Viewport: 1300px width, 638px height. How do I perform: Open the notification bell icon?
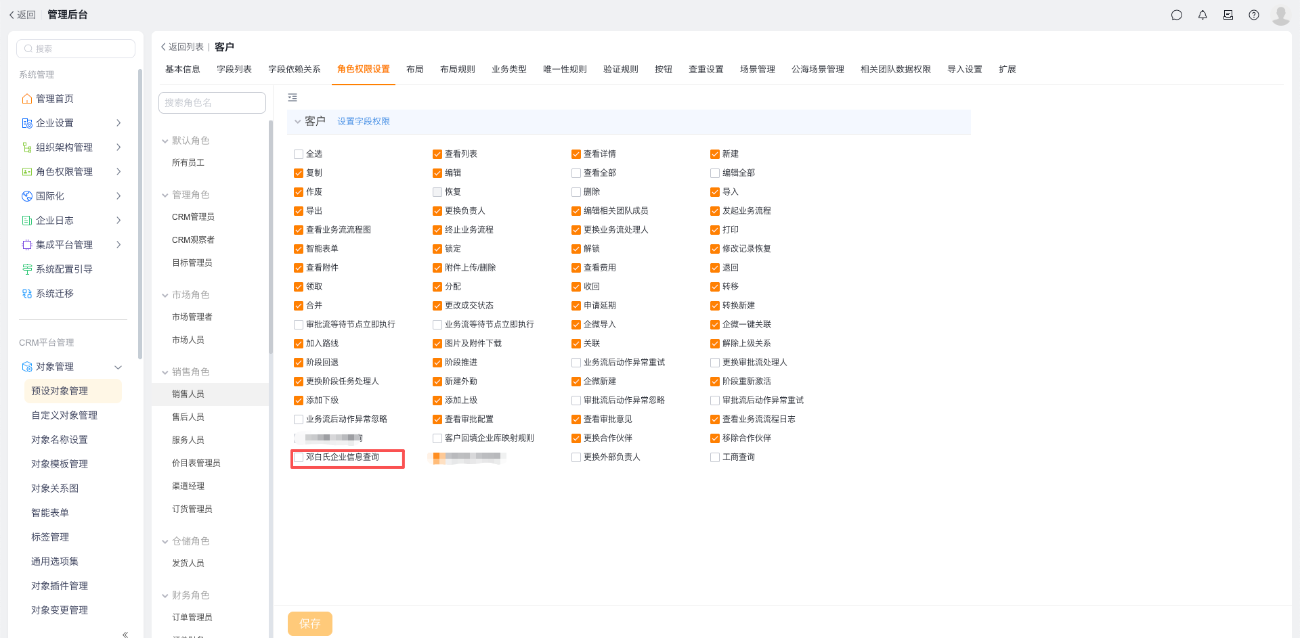(1202, 15)
